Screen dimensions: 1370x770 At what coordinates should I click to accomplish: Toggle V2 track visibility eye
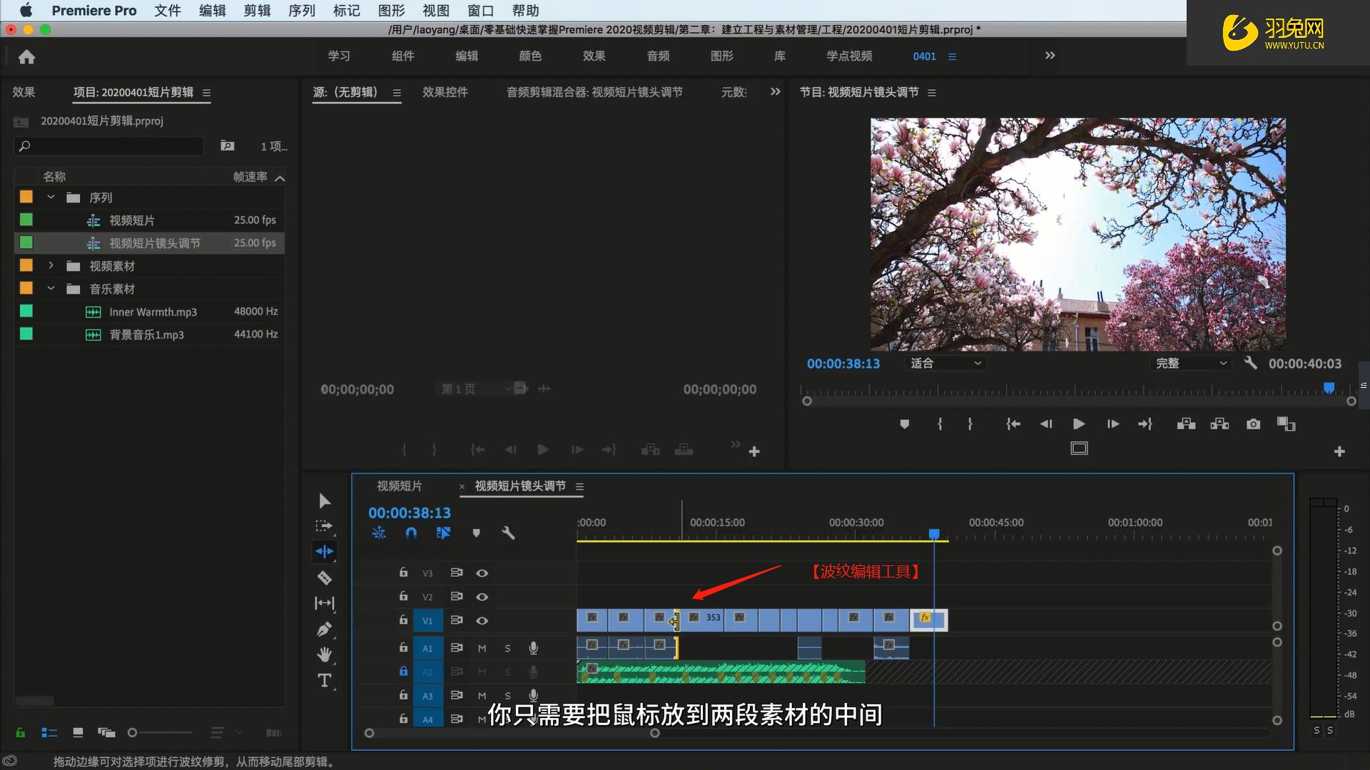coord(482,597)
